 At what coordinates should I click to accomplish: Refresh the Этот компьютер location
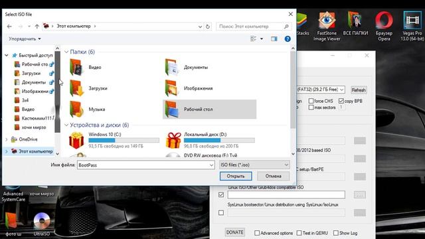208,27
